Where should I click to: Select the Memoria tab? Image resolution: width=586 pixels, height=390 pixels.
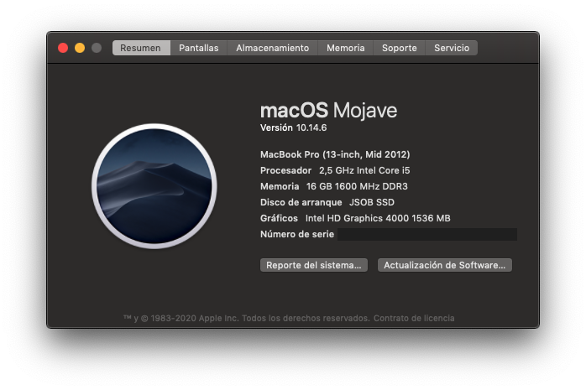tap(346, 48)
